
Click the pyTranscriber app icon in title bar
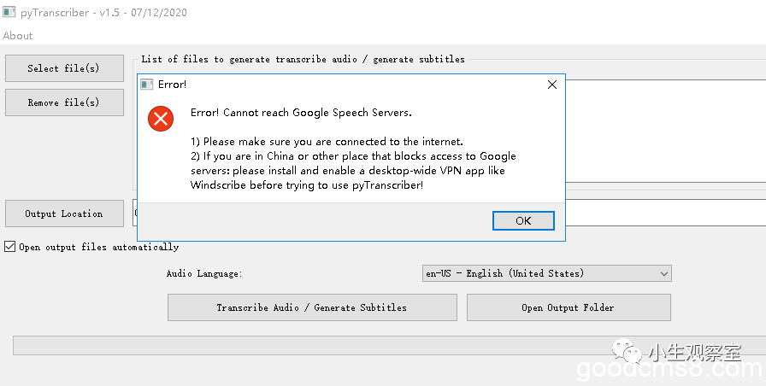point(9,12)
